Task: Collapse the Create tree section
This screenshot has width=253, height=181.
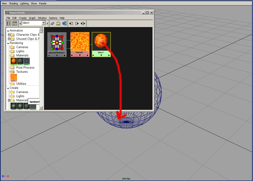Action: click(8, 88)
